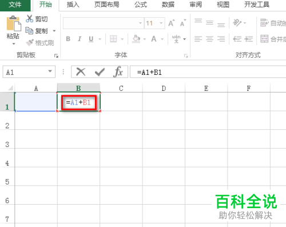This screenshot has height=227, width=286.
Task: Copy selection using the Copy icon
Action: click(29, 30)
